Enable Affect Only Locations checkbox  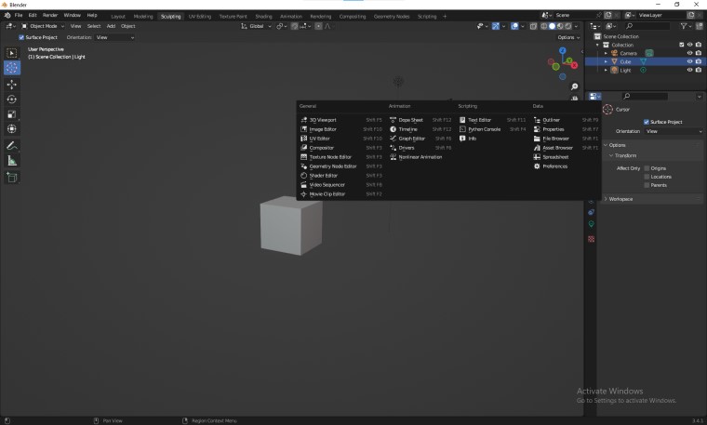tap(647, 177)
